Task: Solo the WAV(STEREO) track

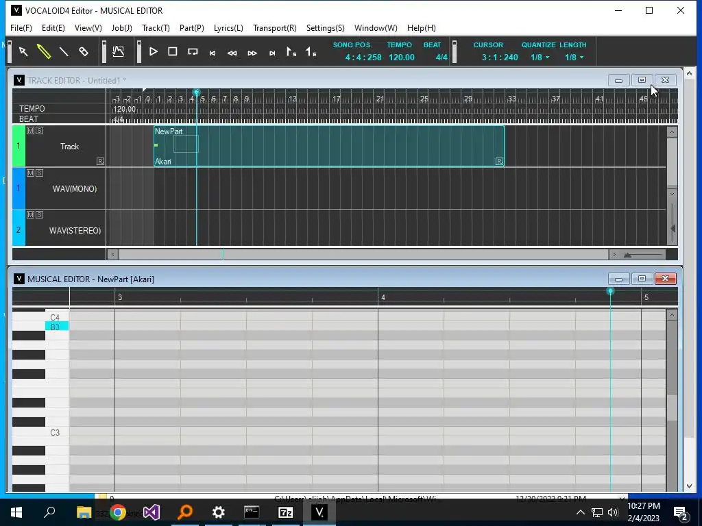Action: point(39,214)
